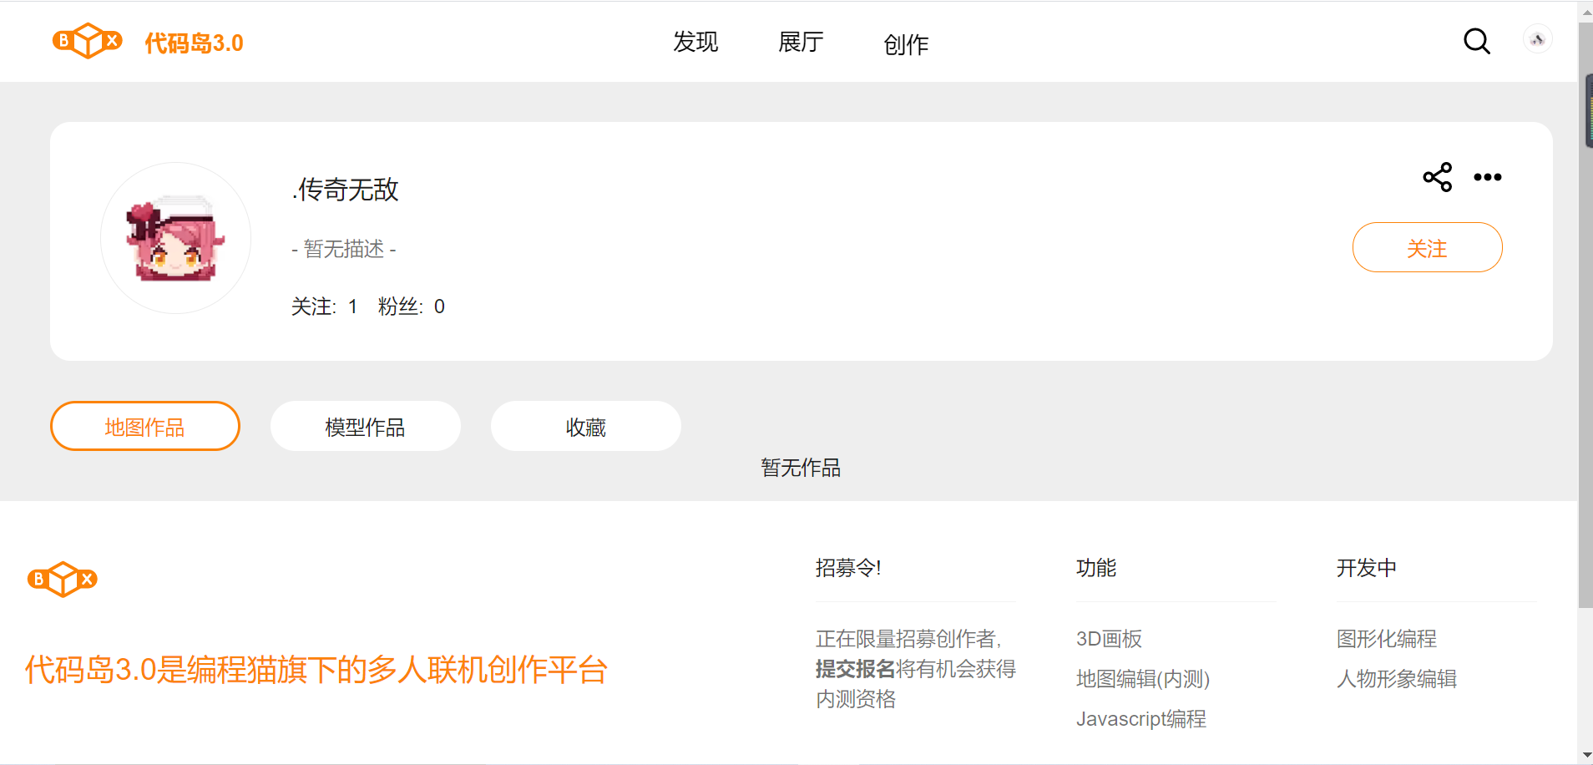Click the 代码岛3.0 title text in header

click(194, 43)
